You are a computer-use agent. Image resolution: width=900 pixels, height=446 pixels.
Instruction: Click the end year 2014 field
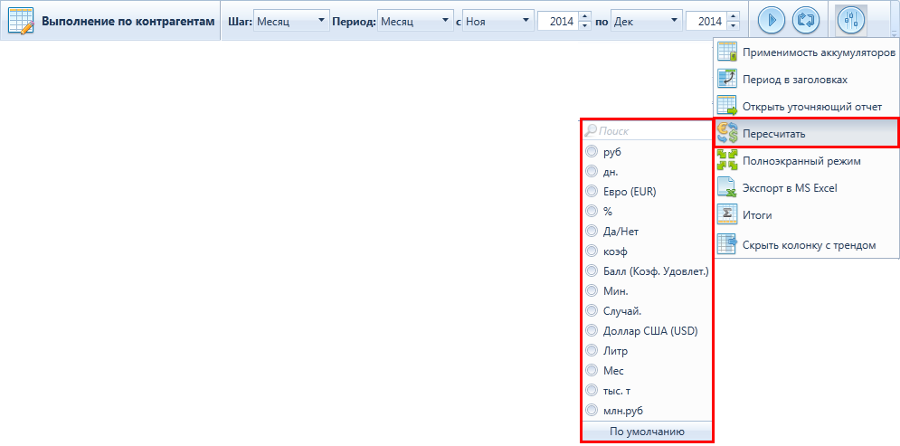click(707, 21)
